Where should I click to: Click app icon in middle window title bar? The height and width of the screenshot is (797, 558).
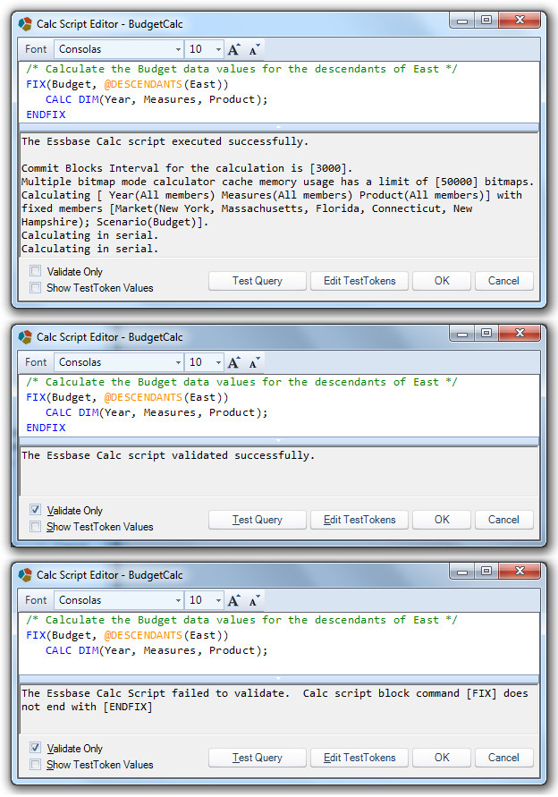click(25, 337)
